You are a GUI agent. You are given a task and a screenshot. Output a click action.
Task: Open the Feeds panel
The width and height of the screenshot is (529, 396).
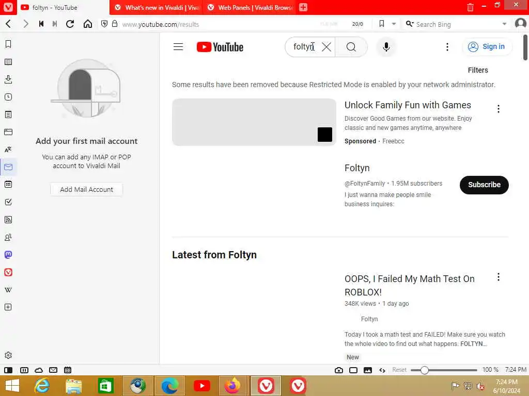click(8, 220)
